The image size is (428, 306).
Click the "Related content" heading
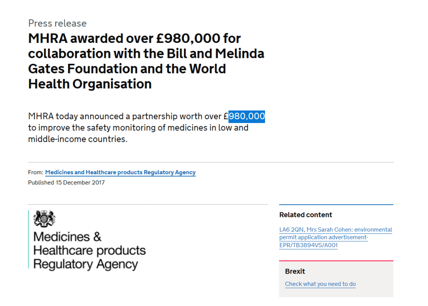306,215
